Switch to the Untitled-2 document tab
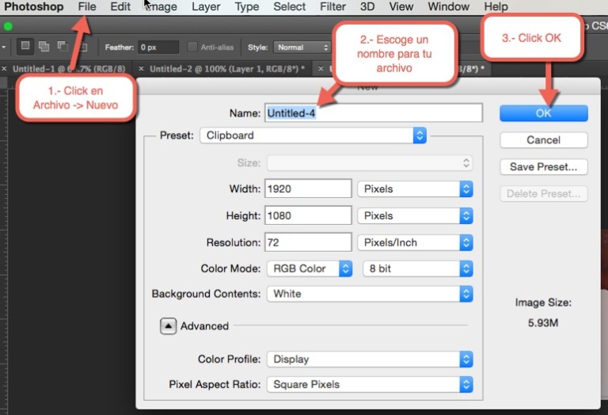 226,69
